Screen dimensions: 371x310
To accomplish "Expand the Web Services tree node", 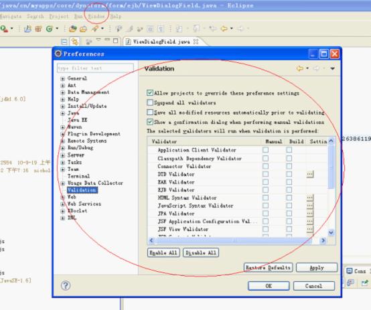I will point(63,204).
